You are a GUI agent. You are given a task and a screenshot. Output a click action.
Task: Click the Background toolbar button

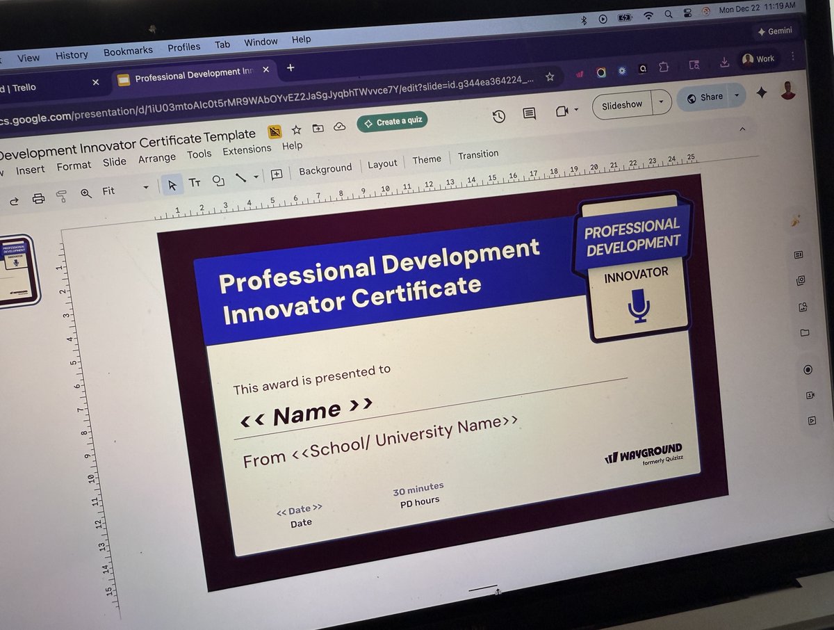coord(325,169)
